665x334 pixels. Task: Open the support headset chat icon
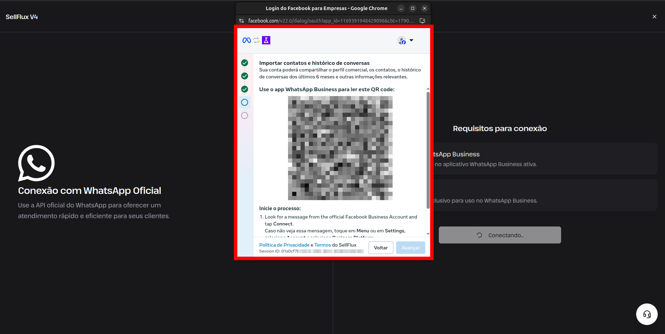coord(647,315)
